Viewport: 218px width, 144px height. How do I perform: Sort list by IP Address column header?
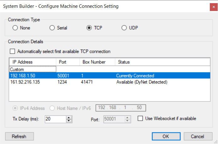coord(33,62)
